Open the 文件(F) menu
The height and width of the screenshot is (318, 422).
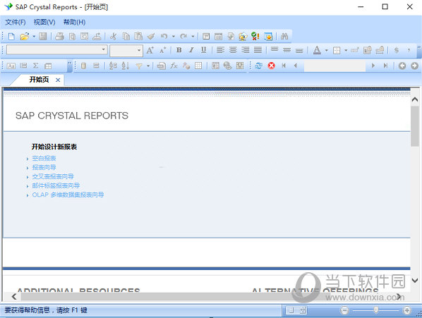(16, 22)
